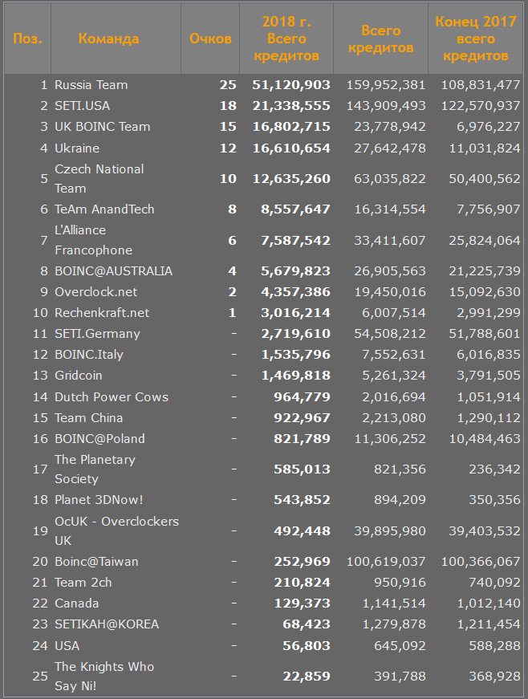Open the Ukraine team entry
Screen dimensions: 528x699
(x=77, y=148)
